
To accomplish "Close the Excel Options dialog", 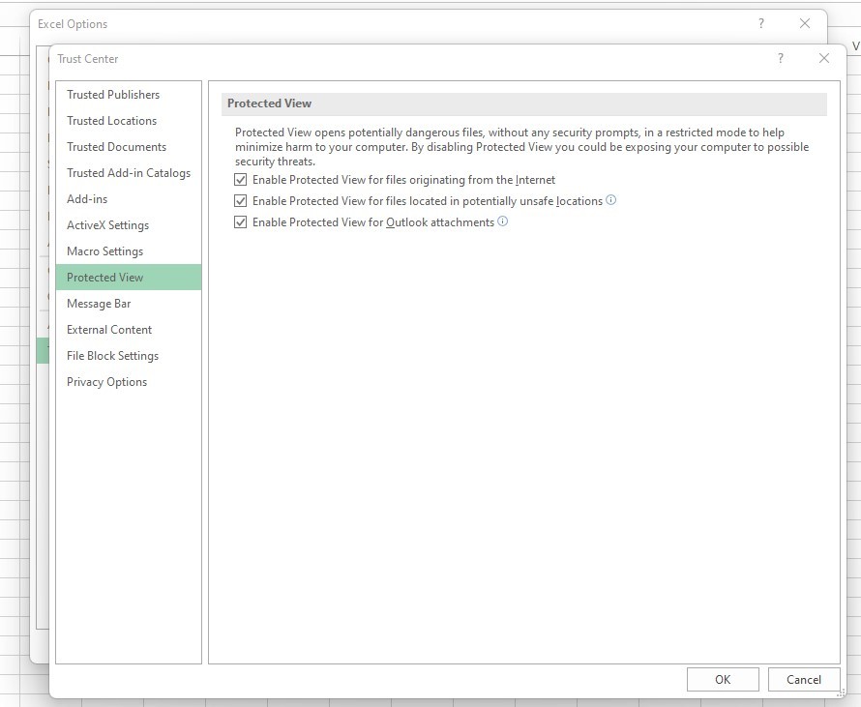I will pos(805,23).
